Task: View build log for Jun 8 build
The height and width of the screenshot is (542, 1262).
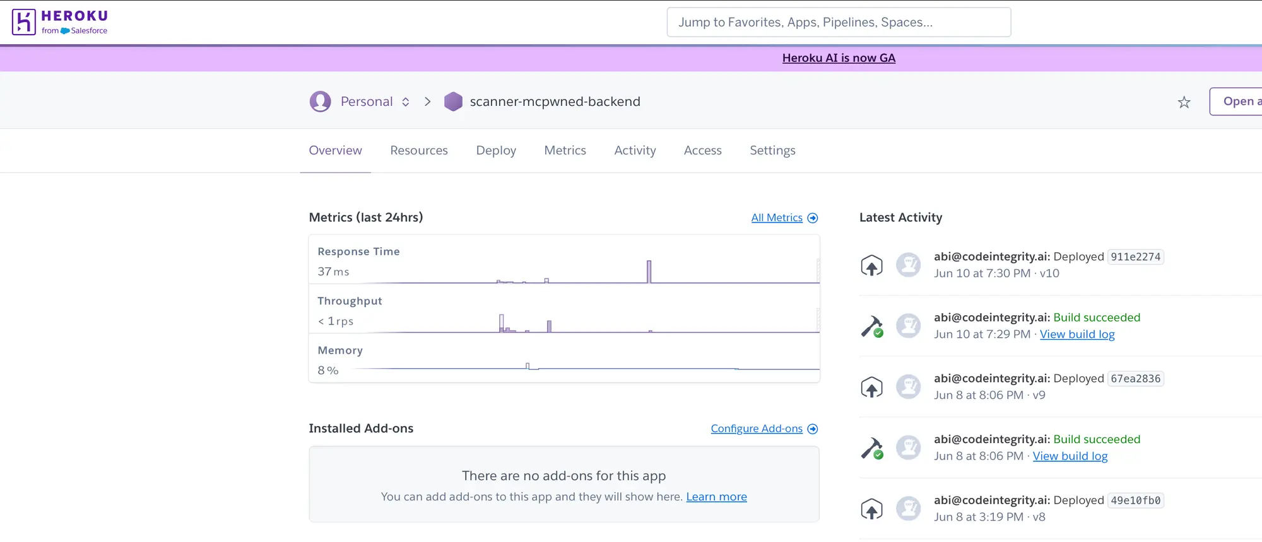Action: [x=1070, y=456]
